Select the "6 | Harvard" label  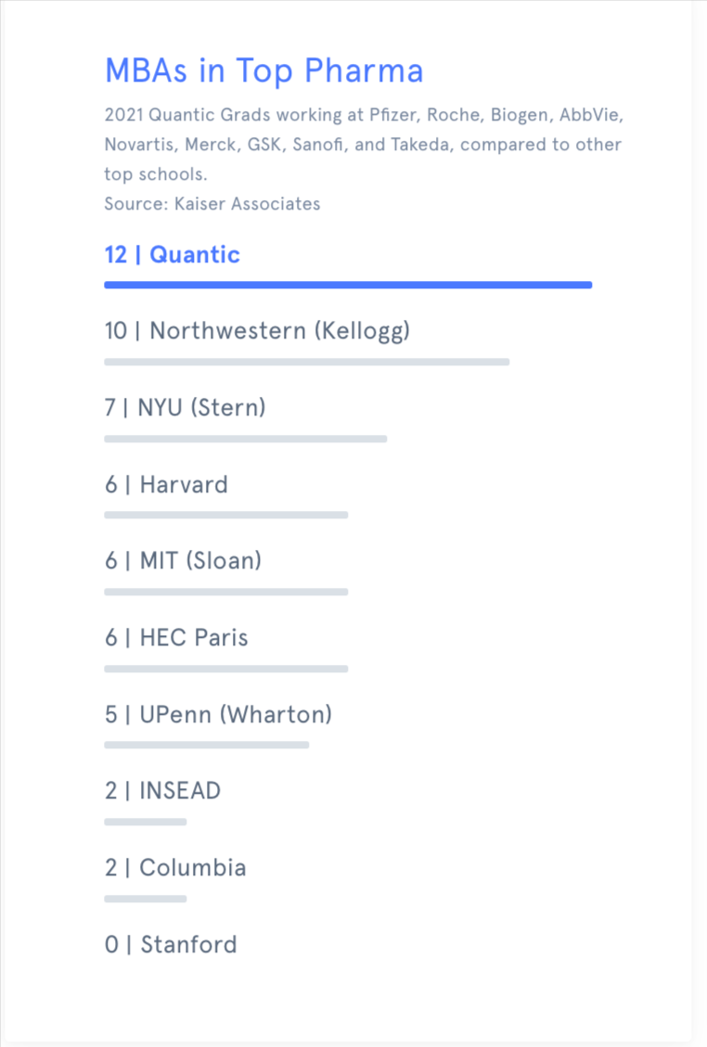pos(166,484)
